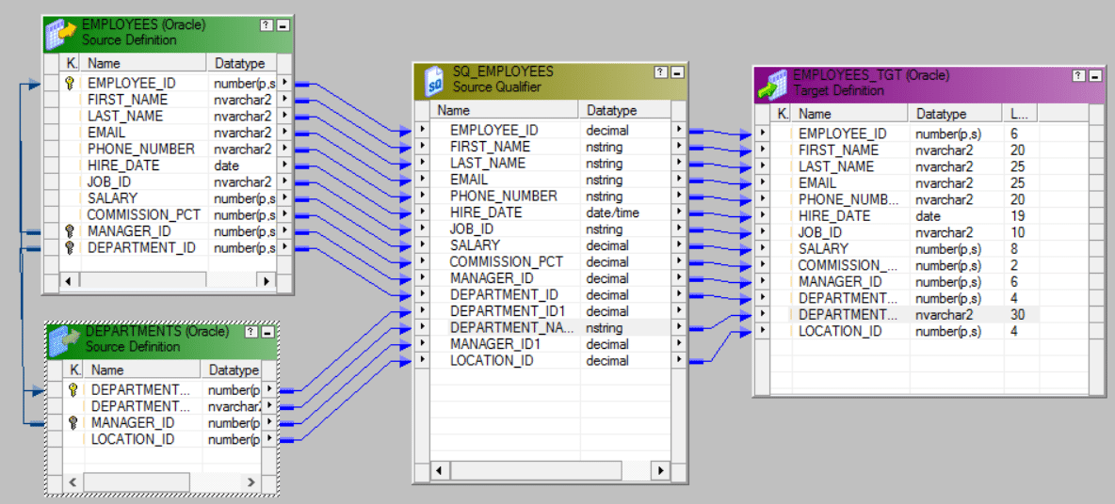Screen dimensions: 1115x504
Task: Select LOCATION_ID row in DEPARTMENTS source
Action: pos(163,439)
